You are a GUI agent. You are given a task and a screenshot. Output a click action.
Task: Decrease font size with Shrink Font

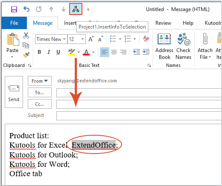pos(101,39)
